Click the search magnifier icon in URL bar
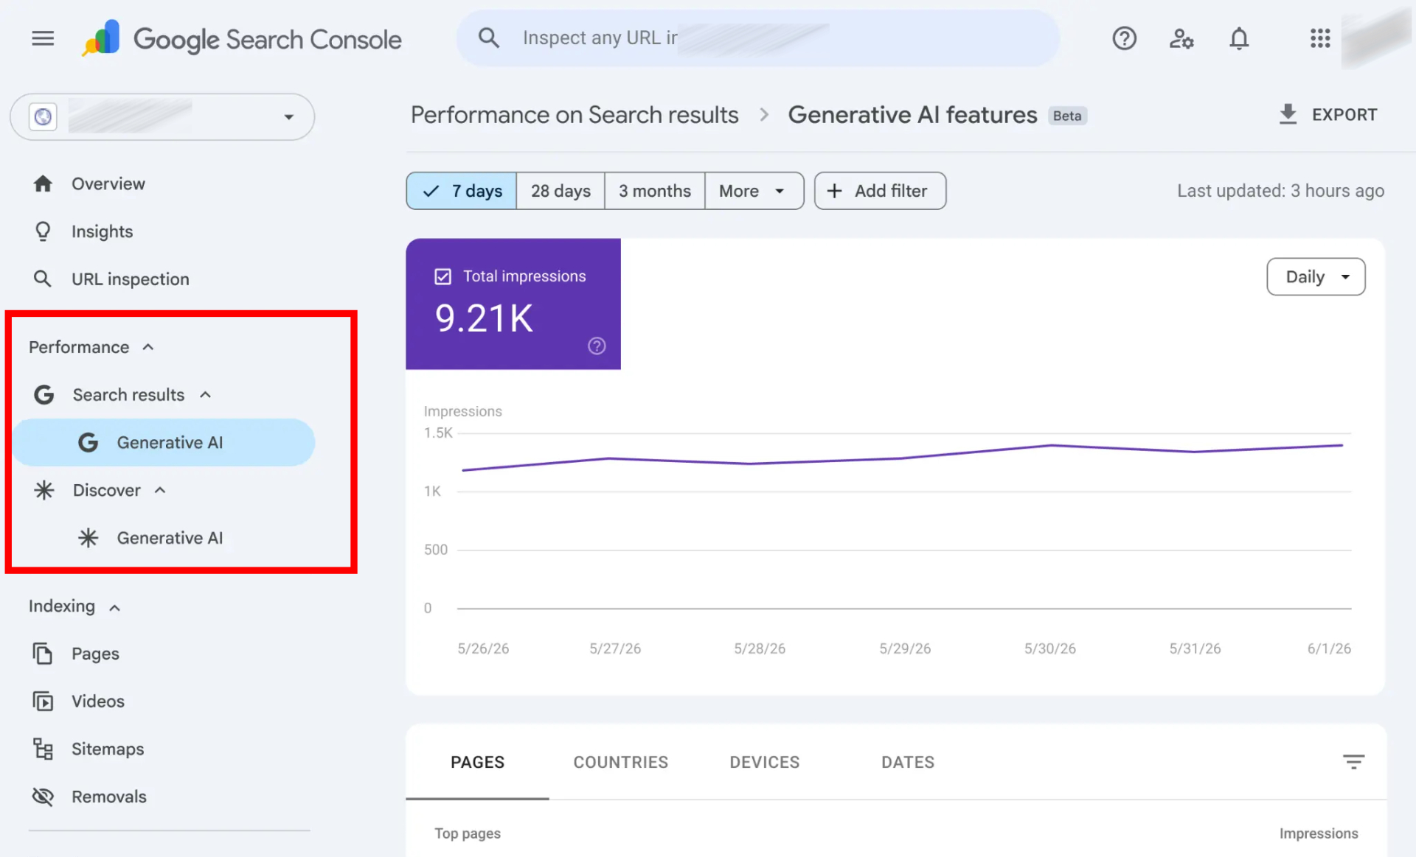1416x857 pixels. (488, 38)
